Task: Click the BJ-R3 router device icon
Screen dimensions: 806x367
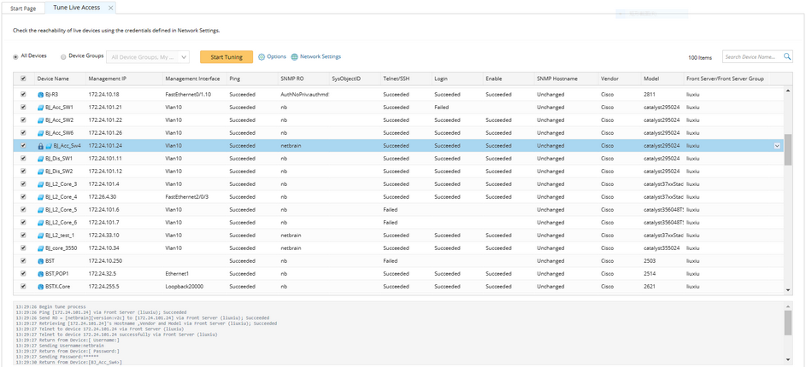Action: pyautogui.click(x=40, y=95)
